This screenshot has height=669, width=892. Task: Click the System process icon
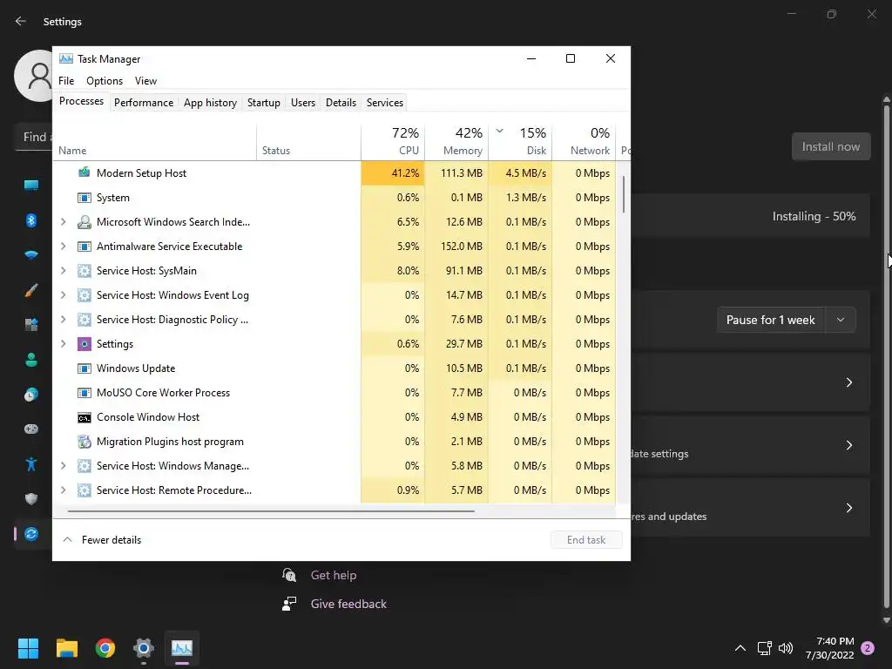pyautogui.click(x=84, y=198)
